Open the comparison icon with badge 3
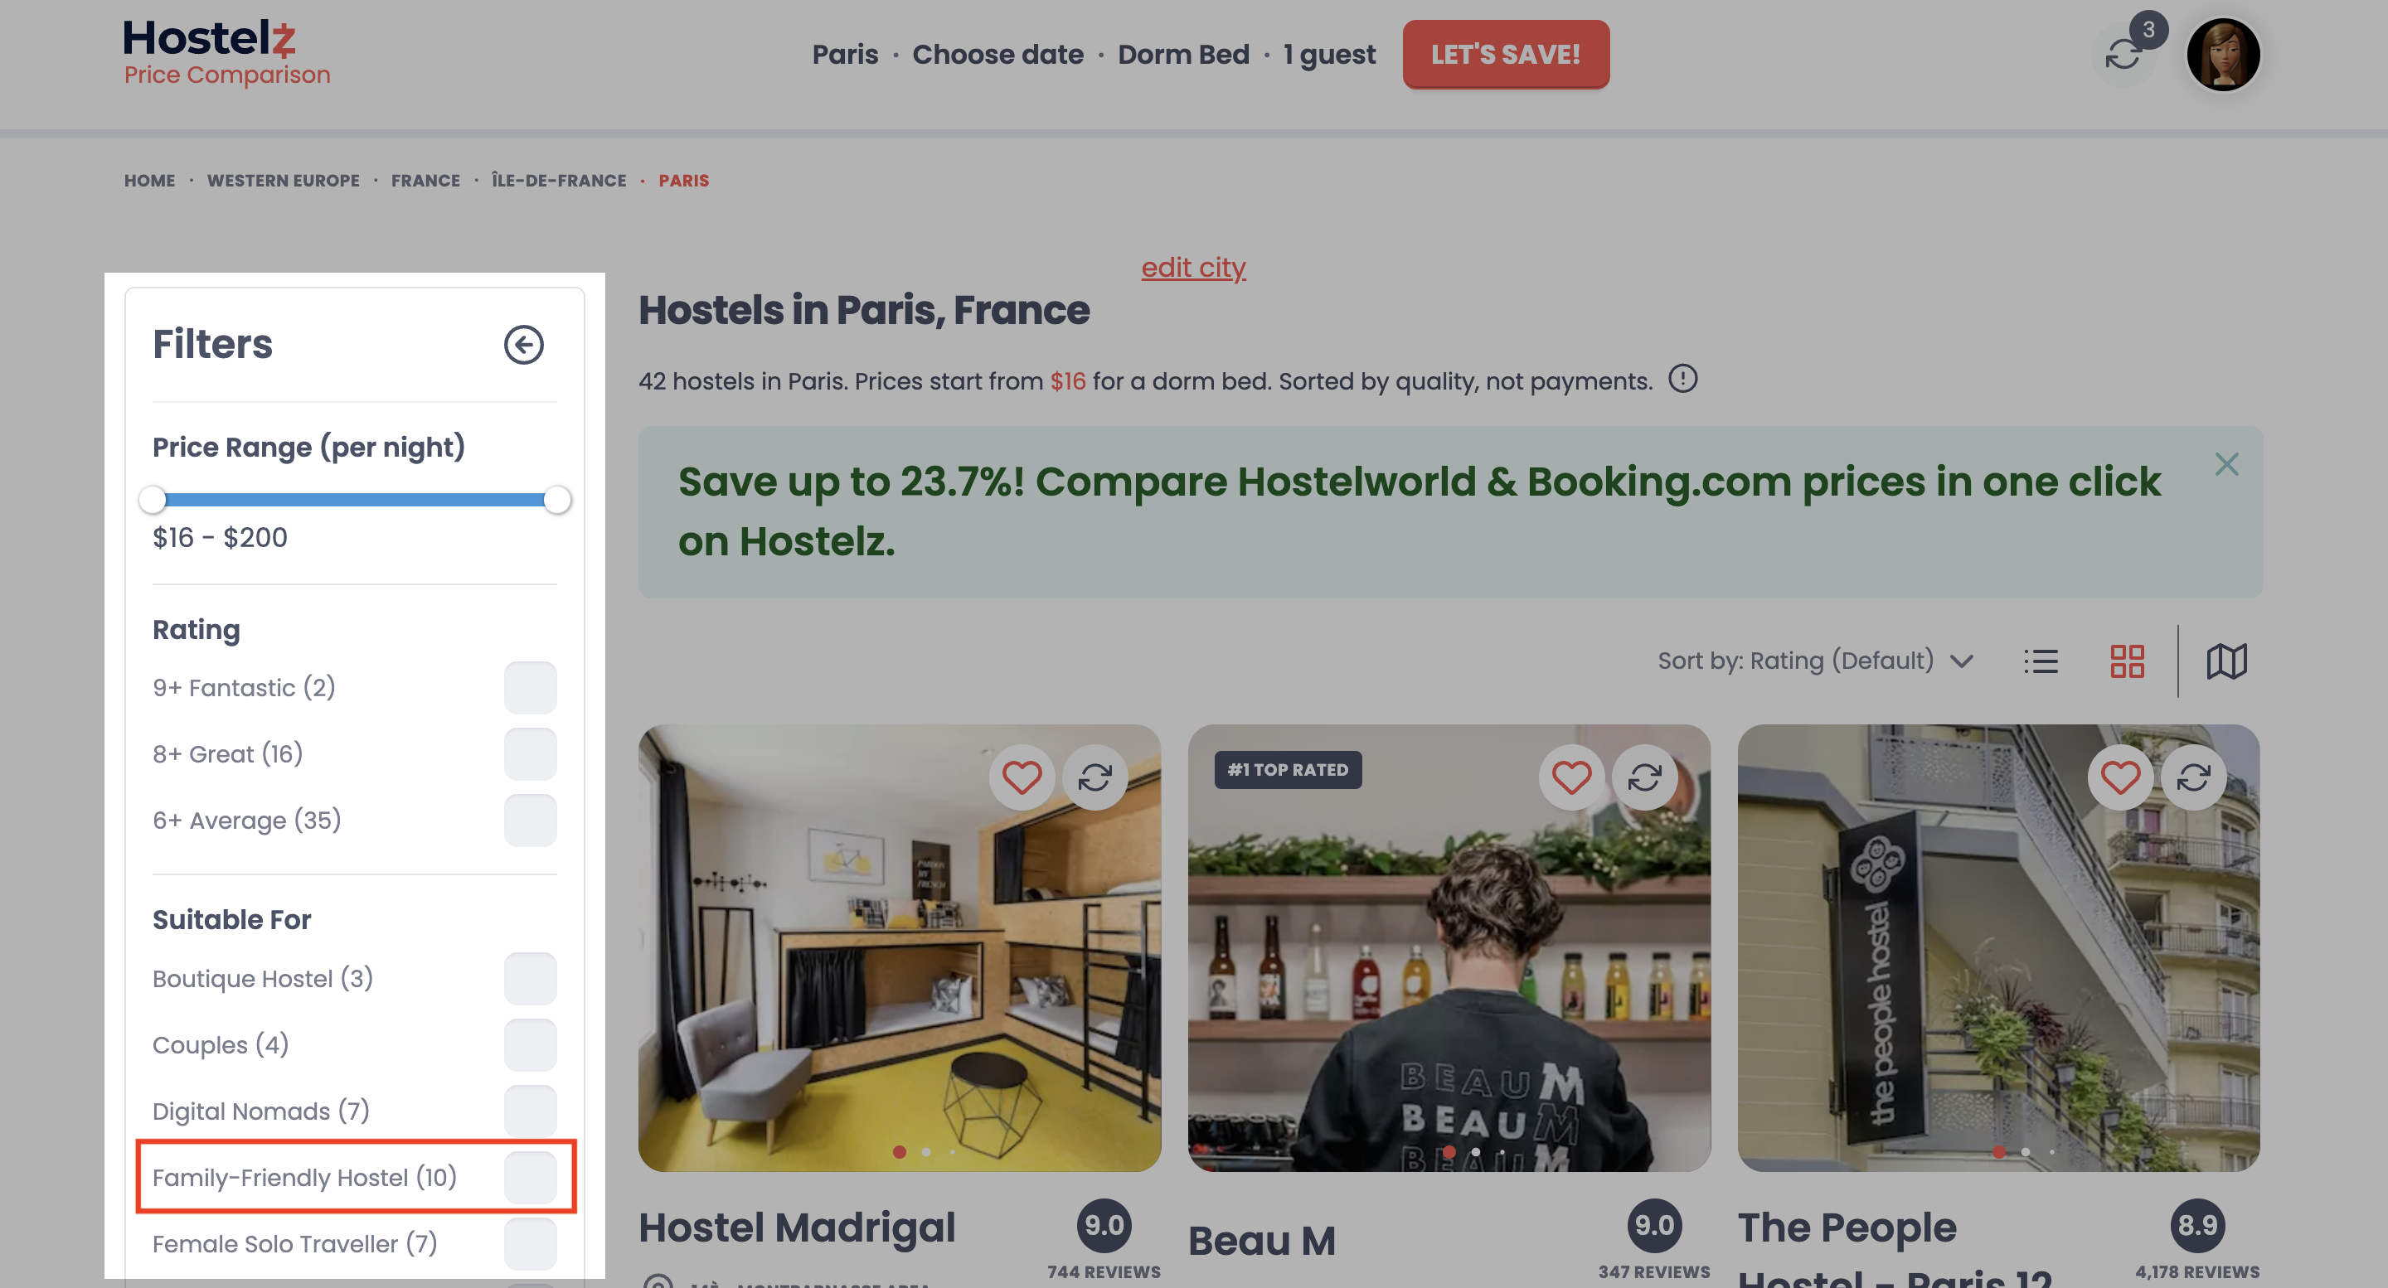 click(2123, 55)
